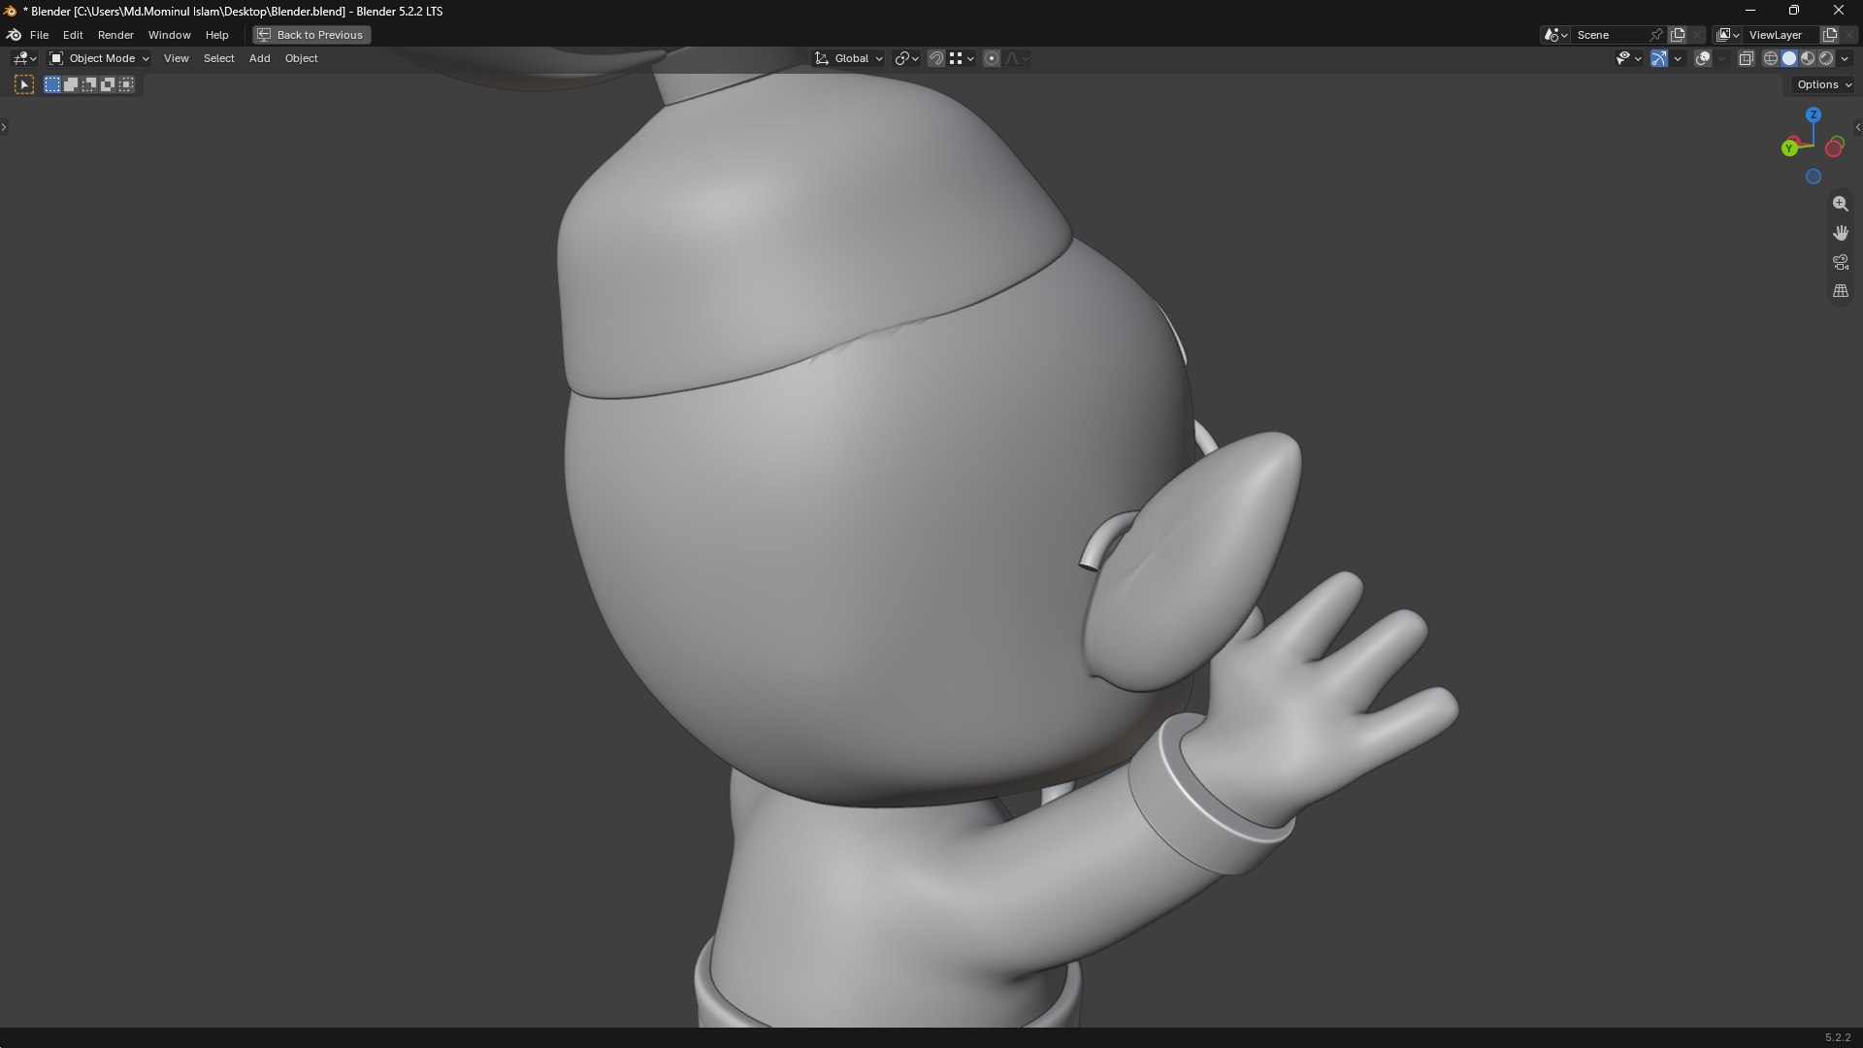1863x1048 pixels.
Task: Open the viewport Object menu
Action: [301, 59]
